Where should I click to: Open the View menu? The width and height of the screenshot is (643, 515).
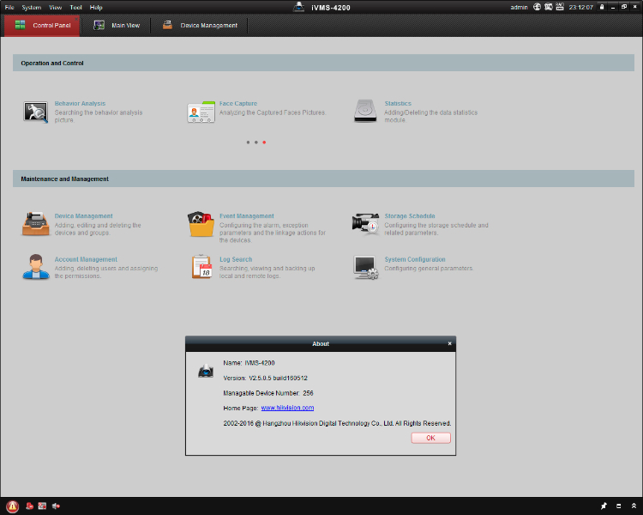56,8
